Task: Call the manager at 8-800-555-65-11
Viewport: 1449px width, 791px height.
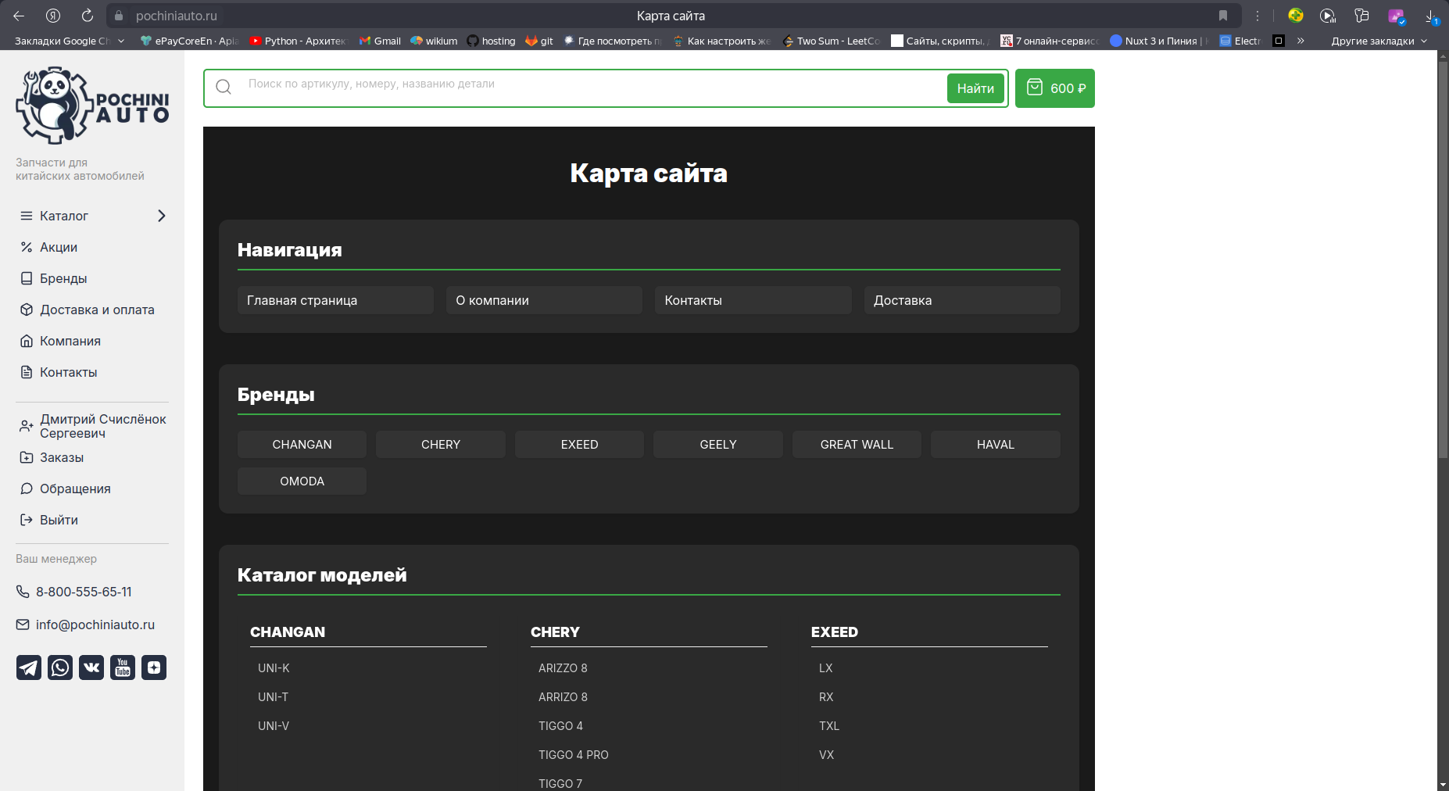Action: click(x=84, y=592)
